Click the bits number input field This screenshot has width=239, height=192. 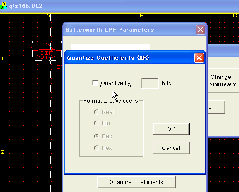coord(150,83)
